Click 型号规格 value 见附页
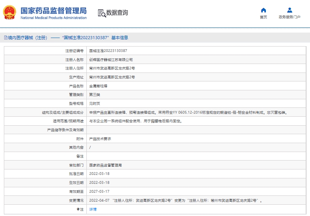 (95, 104)
